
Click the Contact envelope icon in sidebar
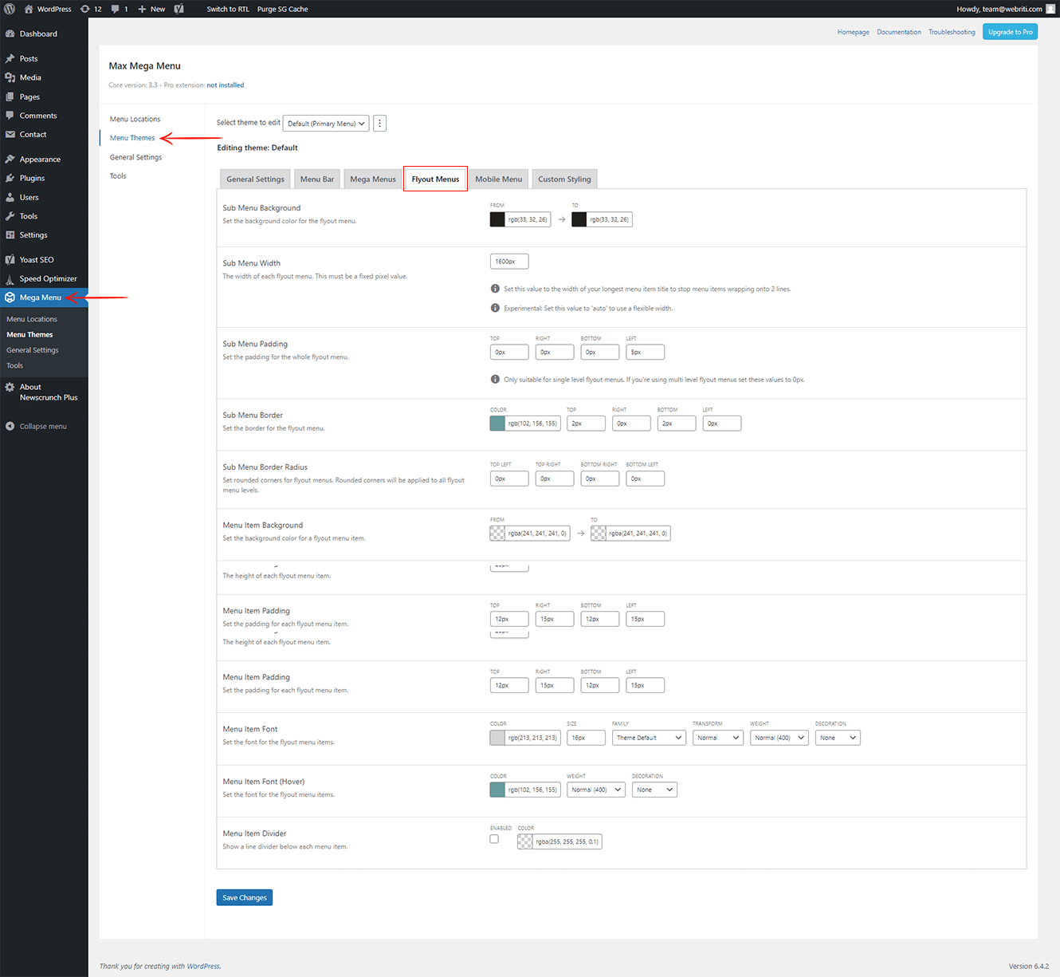pyautogui.click(x=10, y=134)
